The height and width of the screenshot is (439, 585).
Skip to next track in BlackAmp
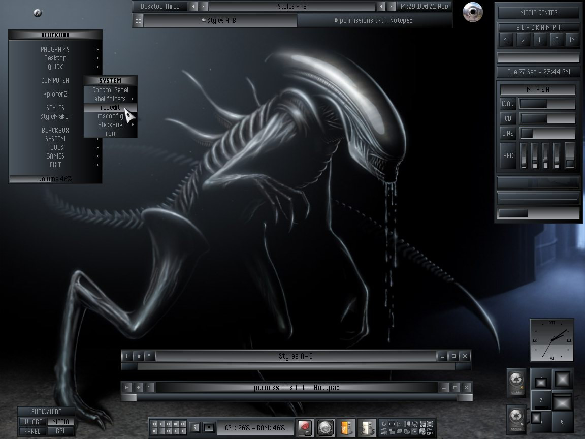pos(572,40)
